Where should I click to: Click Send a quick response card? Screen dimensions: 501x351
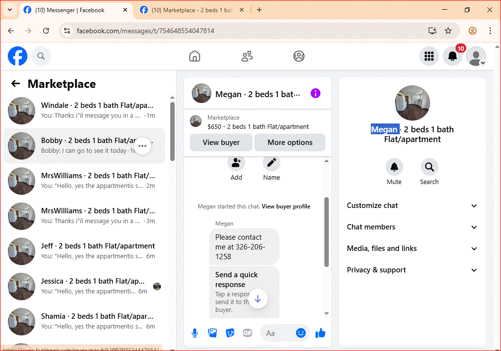244,292
